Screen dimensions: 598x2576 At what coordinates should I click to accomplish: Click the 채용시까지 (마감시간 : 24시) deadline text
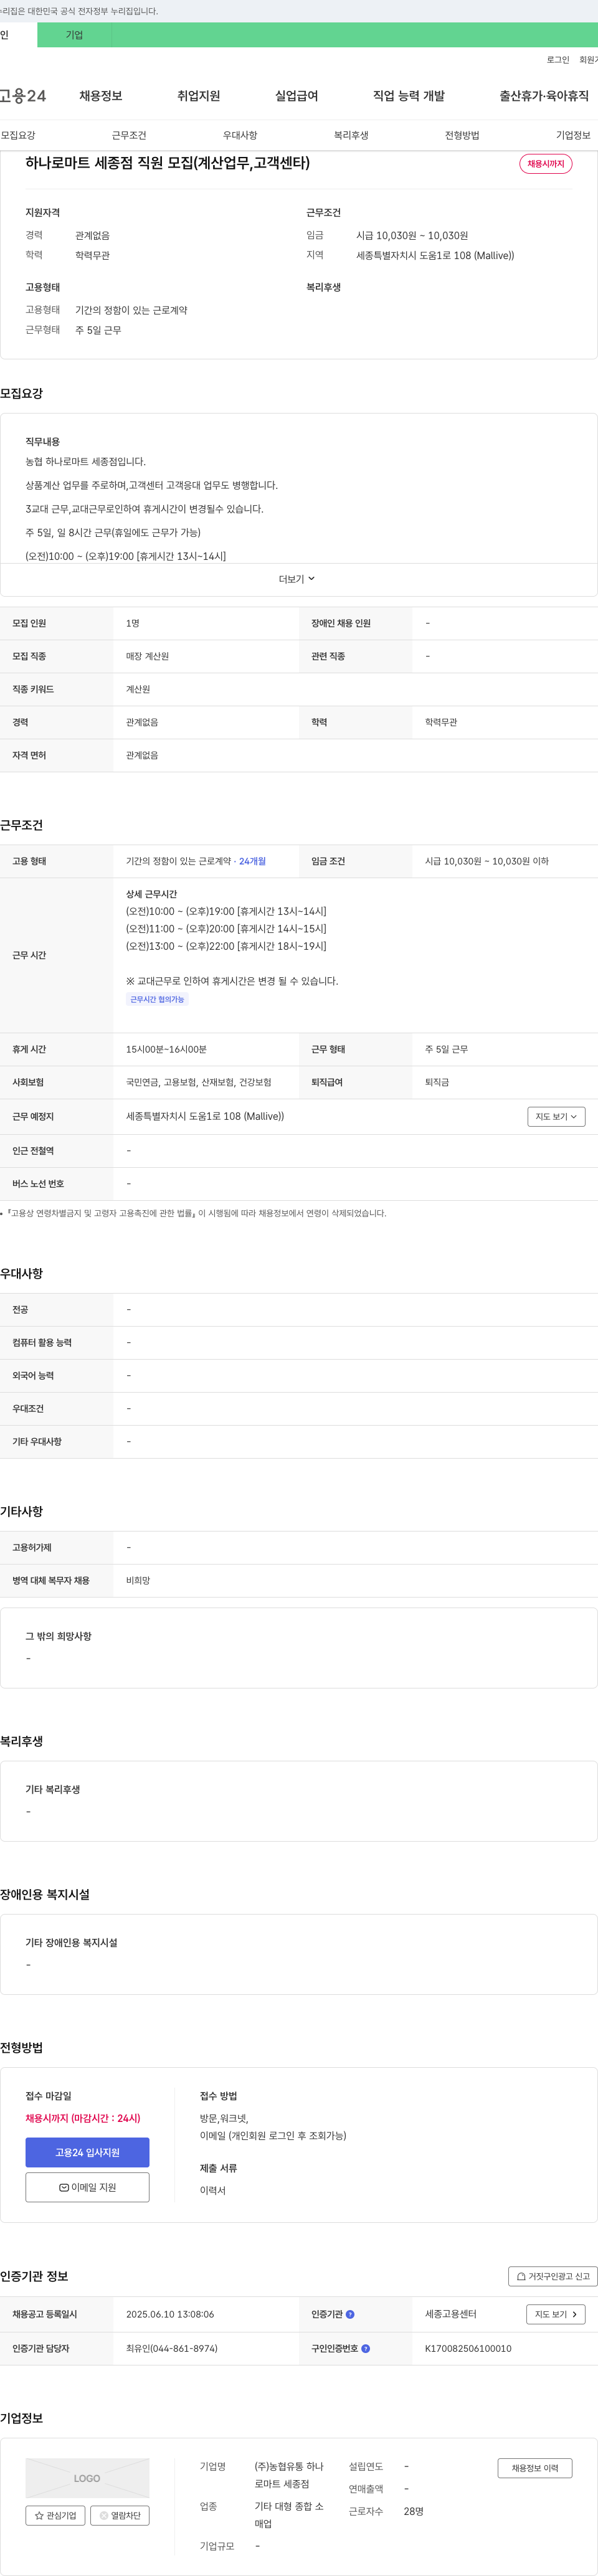(83, 2118)
